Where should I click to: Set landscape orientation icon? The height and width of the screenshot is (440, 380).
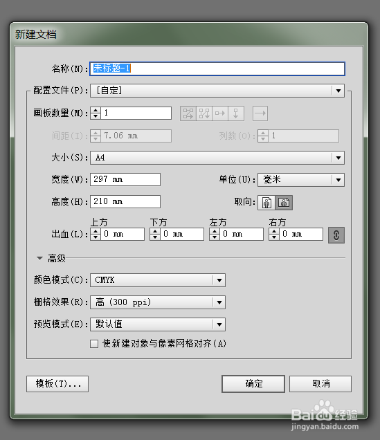(284, 203)
